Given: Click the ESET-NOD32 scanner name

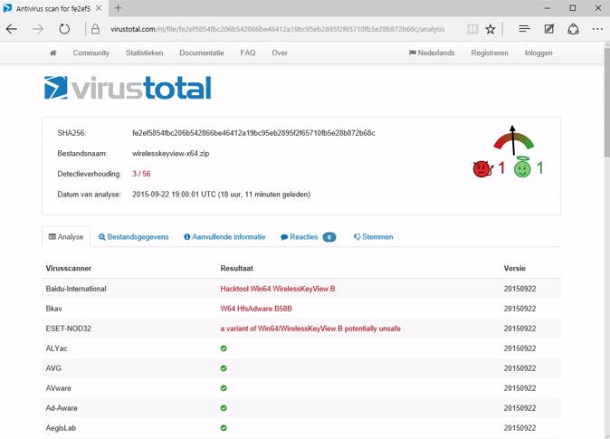Looking at the screenshot, I should tap(69, 329).
